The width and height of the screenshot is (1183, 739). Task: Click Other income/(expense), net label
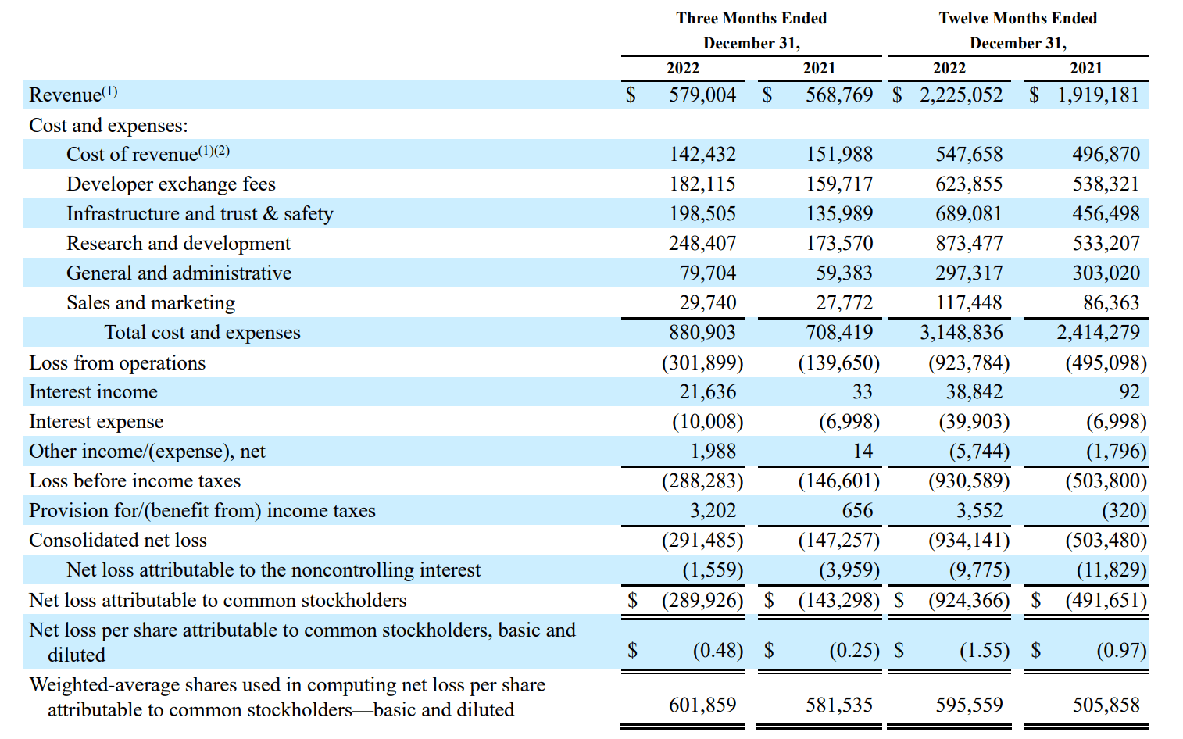(147, 452)
